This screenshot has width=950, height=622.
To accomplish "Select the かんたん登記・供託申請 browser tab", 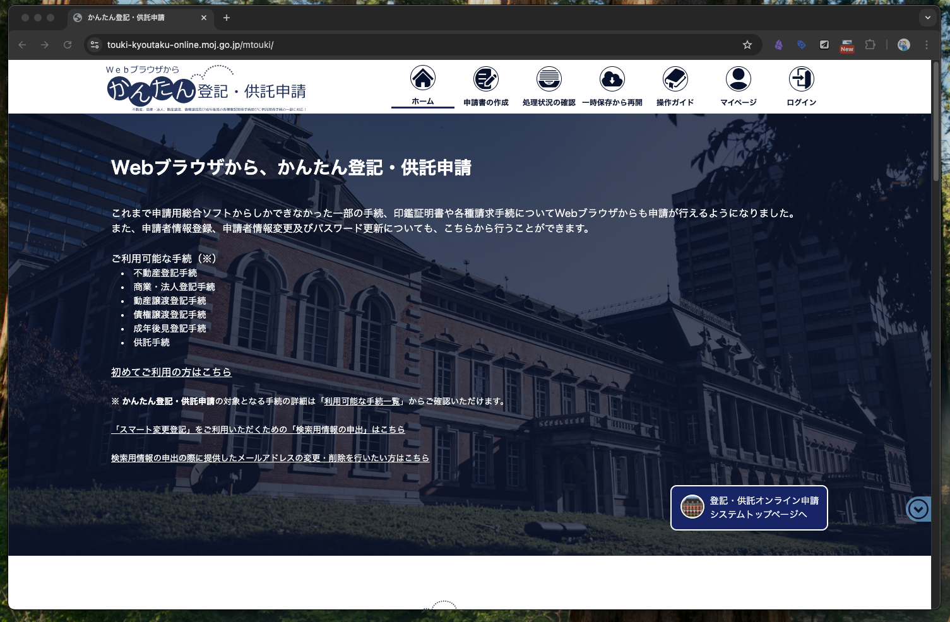I will click(x=133, y=18).
